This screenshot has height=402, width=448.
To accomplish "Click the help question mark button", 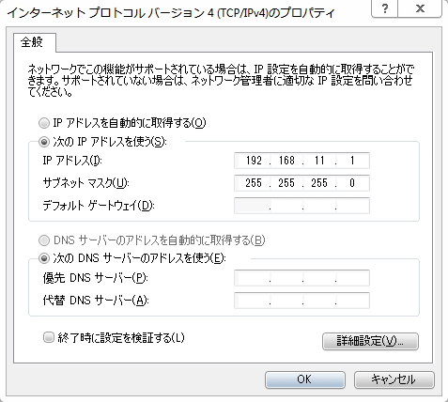I will (x=384, y=8).
